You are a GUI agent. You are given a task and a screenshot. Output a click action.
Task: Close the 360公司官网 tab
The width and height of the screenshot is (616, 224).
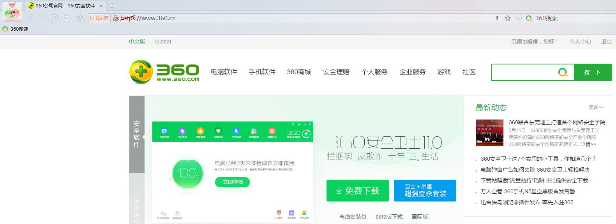click(x=102, y=6)
